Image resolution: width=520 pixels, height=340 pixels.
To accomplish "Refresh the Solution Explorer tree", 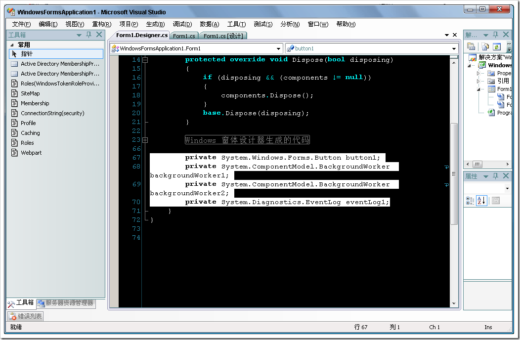I will [x=496, y=47].
